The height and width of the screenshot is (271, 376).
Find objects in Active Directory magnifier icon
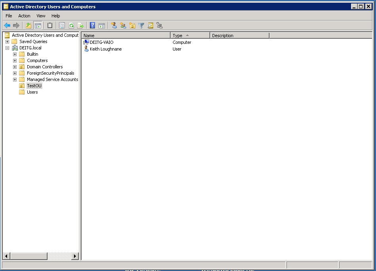(x=150, y=25)
